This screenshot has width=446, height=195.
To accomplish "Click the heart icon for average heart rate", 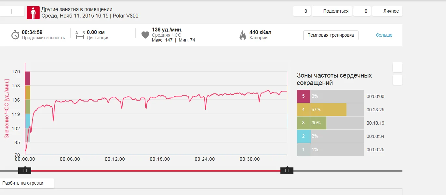I will click(x=145, y=35).
